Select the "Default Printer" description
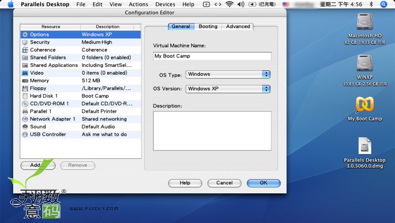The image size is (395, 223). 99,111
